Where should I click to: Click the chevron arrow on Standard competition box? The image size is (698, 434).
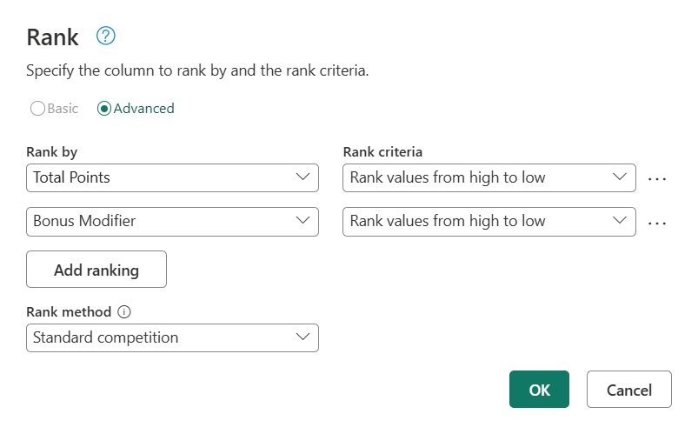tap(302, 337)
